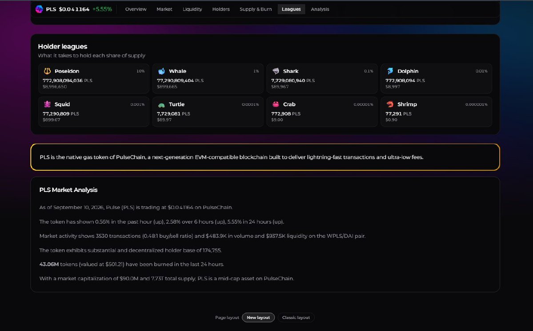This screenshot has height=331, width=533.
Task: Click the Turtle league name
Action: pyautogui.click(x=177, y=104)
